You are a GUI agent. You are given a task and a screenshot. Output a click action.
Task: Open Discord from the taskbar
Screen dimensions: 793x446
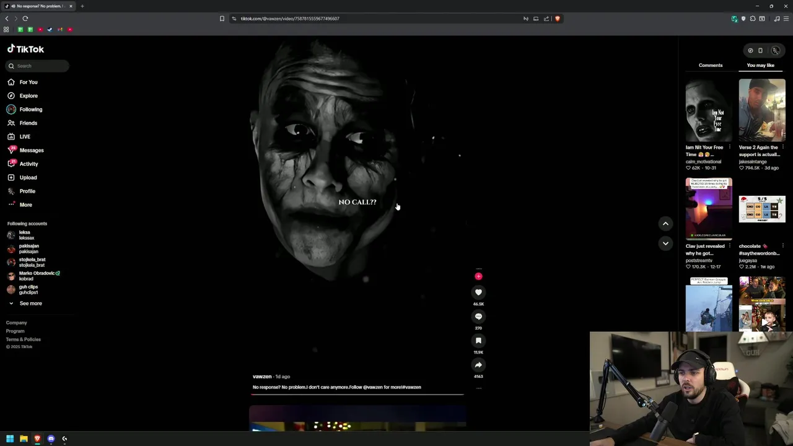51,439
